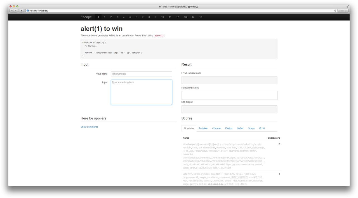Select level 0 in the navbar

click(x=98, y=17)
